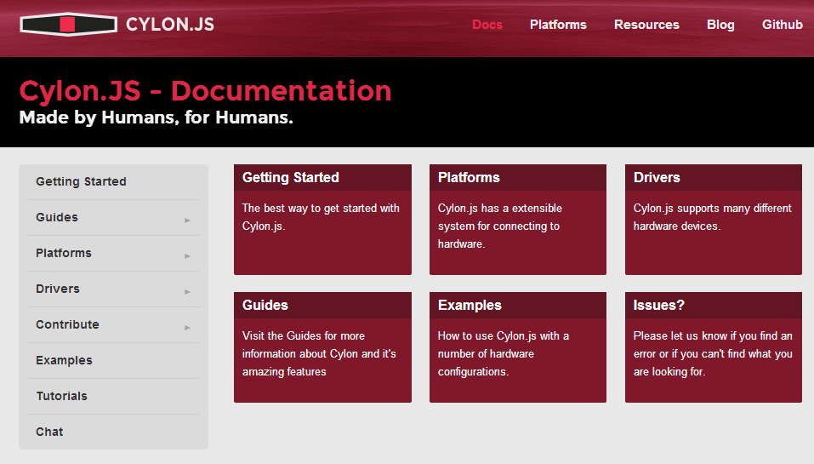Click "Made by Humans, for Humans." tagline

[x=157, y=117]
